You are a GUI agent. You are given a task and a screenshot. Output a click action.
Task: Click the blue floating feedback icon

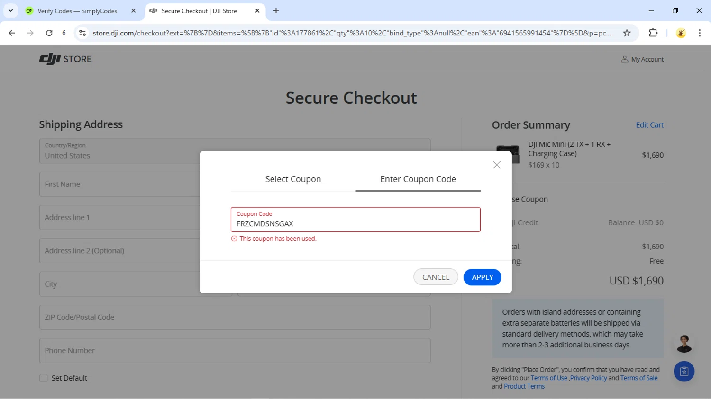tap(684, 372)
